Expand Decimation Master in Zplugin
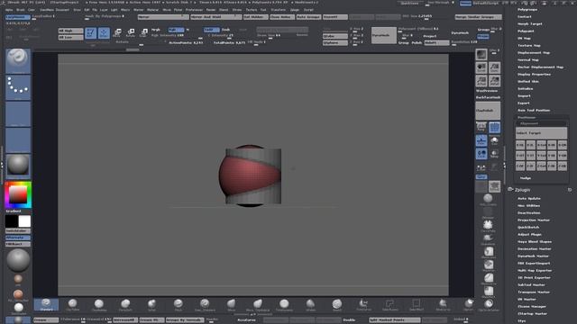The height and width of the screenshot is (324, 577). coord(535,249)
